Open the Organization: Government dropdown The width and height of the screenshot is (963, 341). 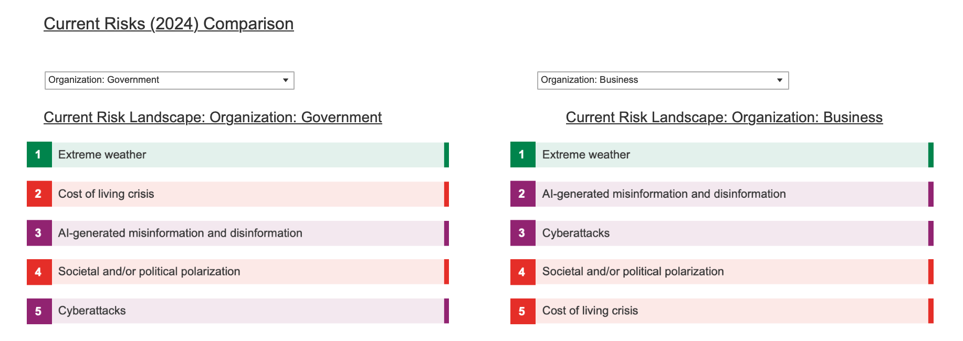click(x=169, y=80)
